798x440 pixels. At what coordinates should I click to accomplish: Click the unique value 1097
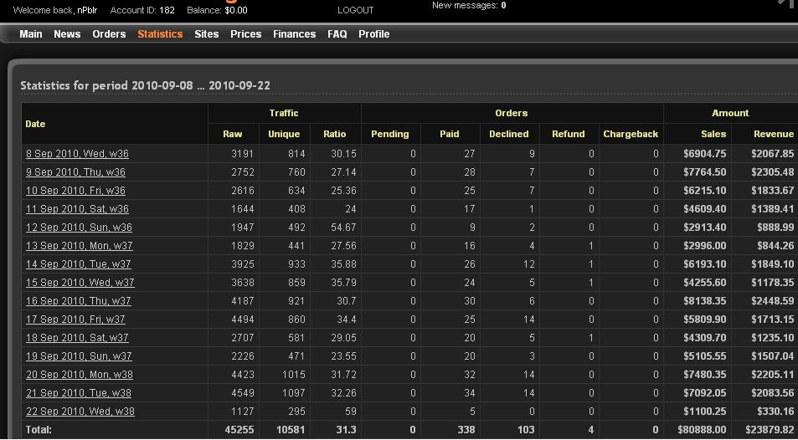tap(294, 392)
